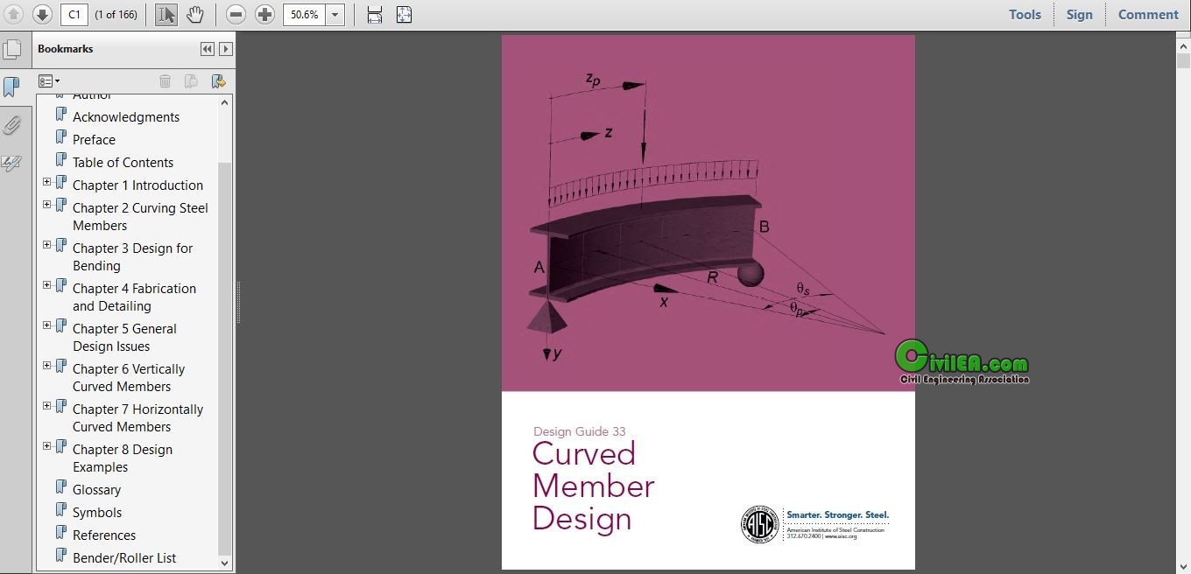This screenshot has width=1191, height=574.
Task: Click panel splitter grip handle
Action: click(237, 303)
